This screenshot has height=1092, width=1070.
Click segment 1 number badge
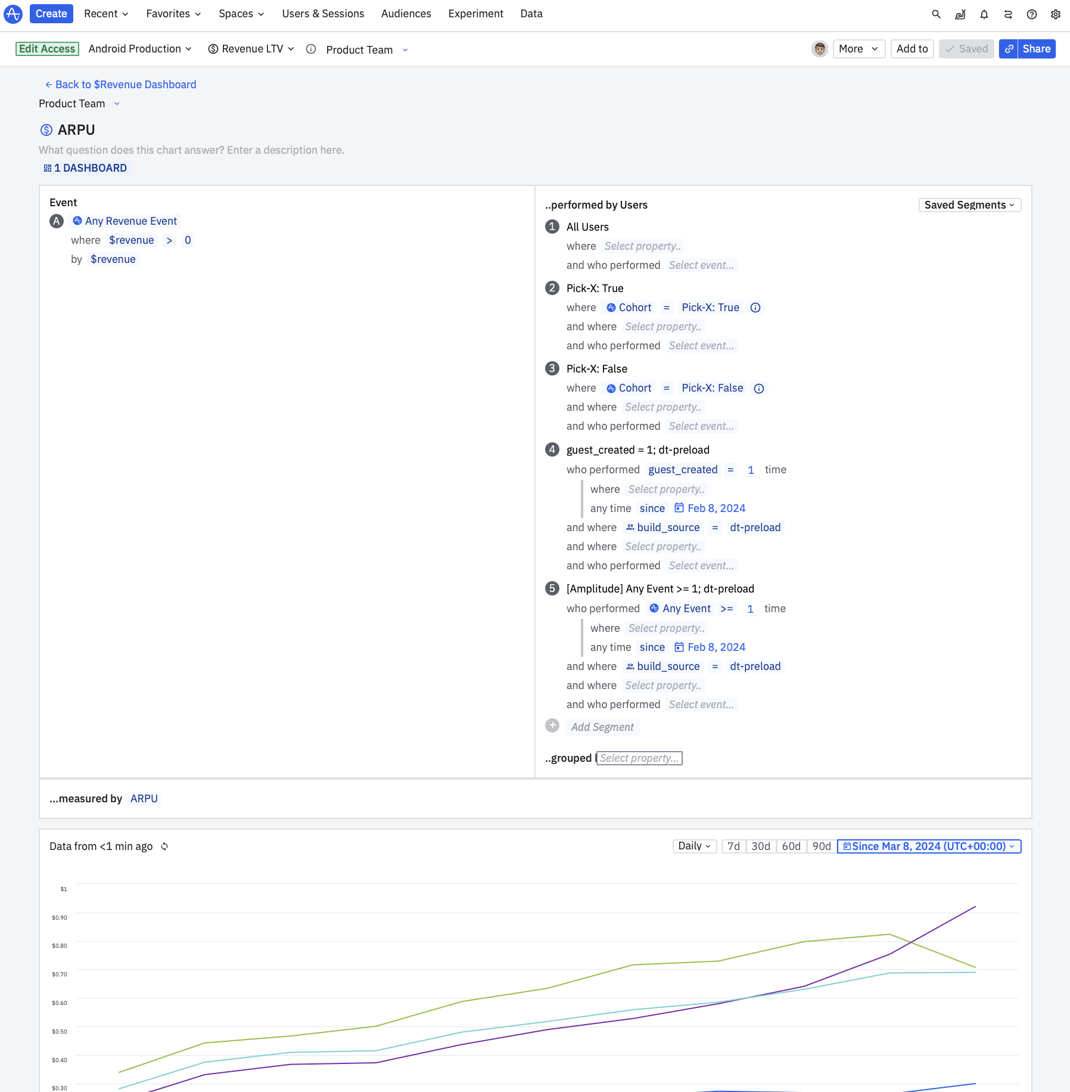pos(552,227)
